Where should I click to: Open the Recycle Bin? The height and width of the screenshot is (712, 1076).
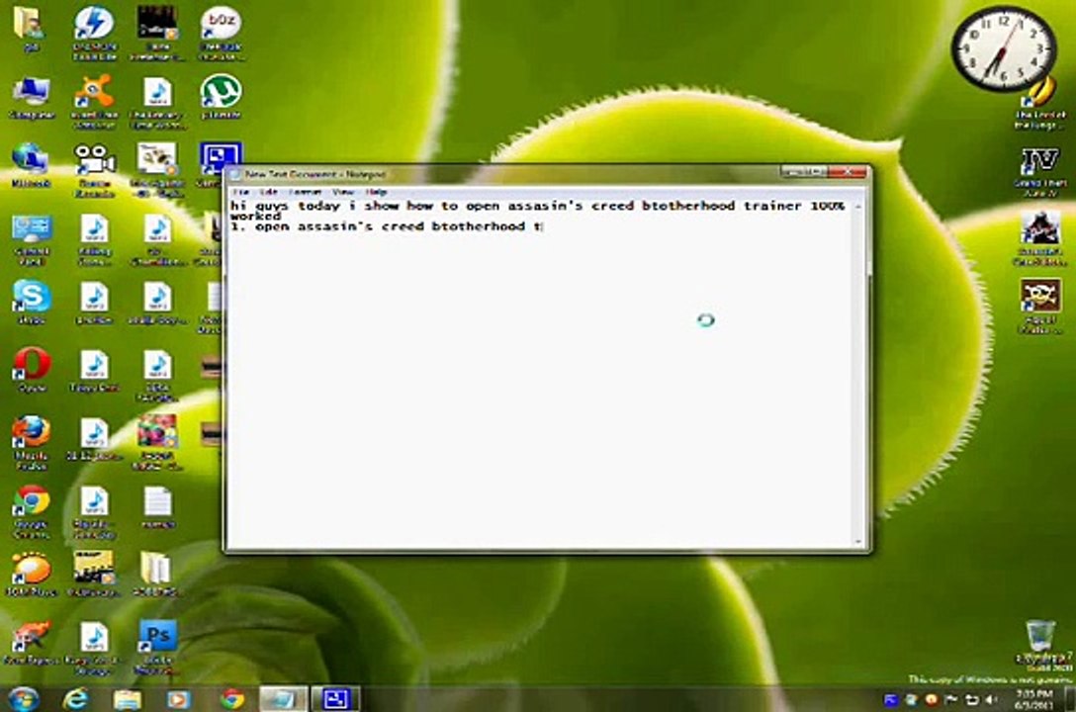point(1041,645)
